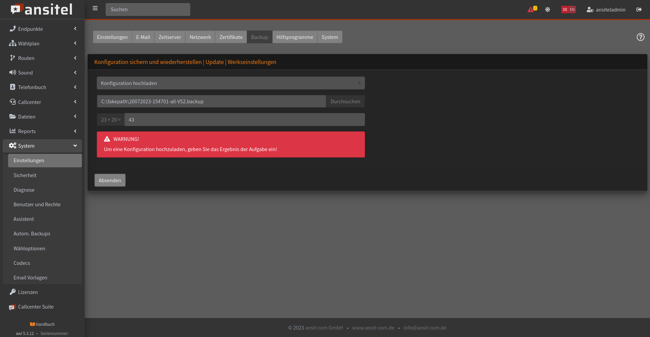Viewport: 650px width, 337px height.
Task: Switch to the Hilfsprogramme tab
Action: (295, 37)
